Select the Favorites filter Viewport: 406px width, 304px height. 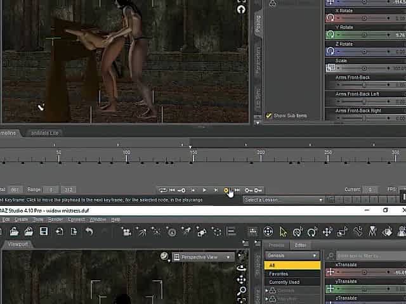tap(278, 274)
